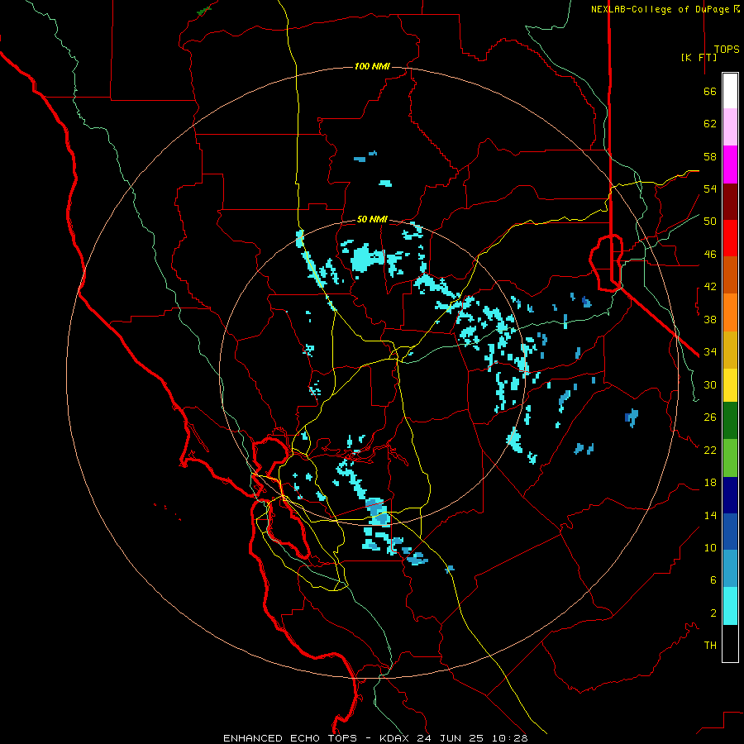Click the magenta legend swatch
This screenshot has width=744, height=744.
[730, 165]
